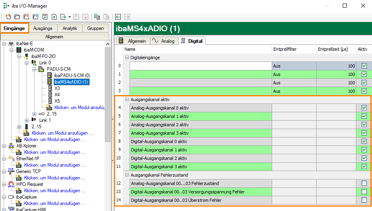Click the copy toolbar icon
This screenshot has height=211, width=372.
(97, 17)
